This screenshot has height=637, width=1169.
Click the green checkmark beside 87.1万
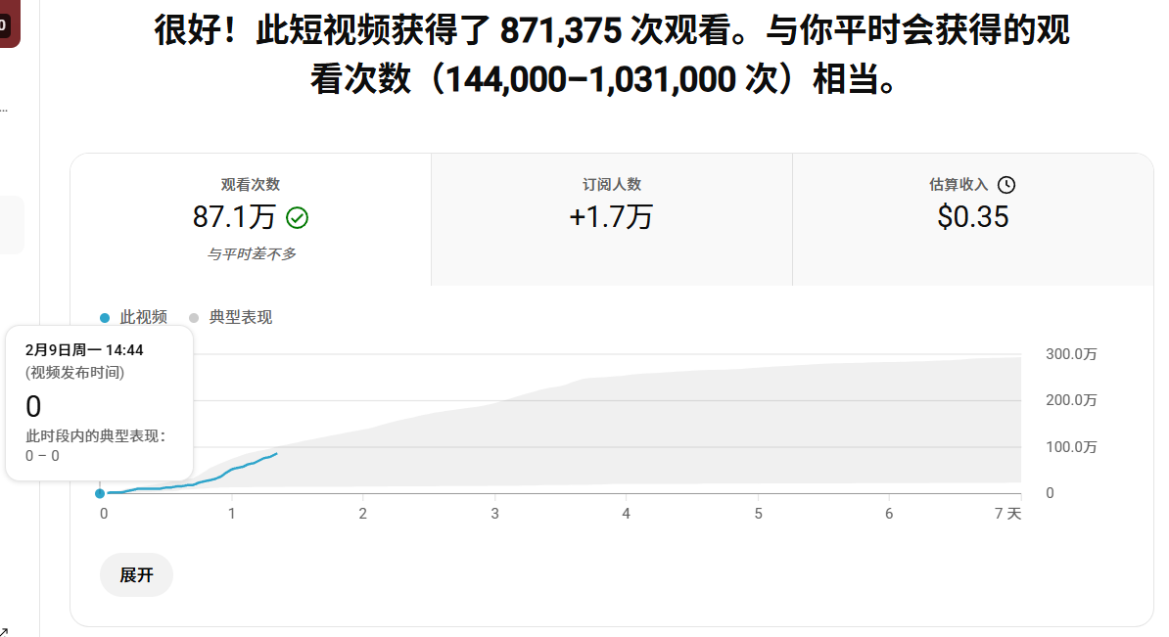[x=297, y=217]
